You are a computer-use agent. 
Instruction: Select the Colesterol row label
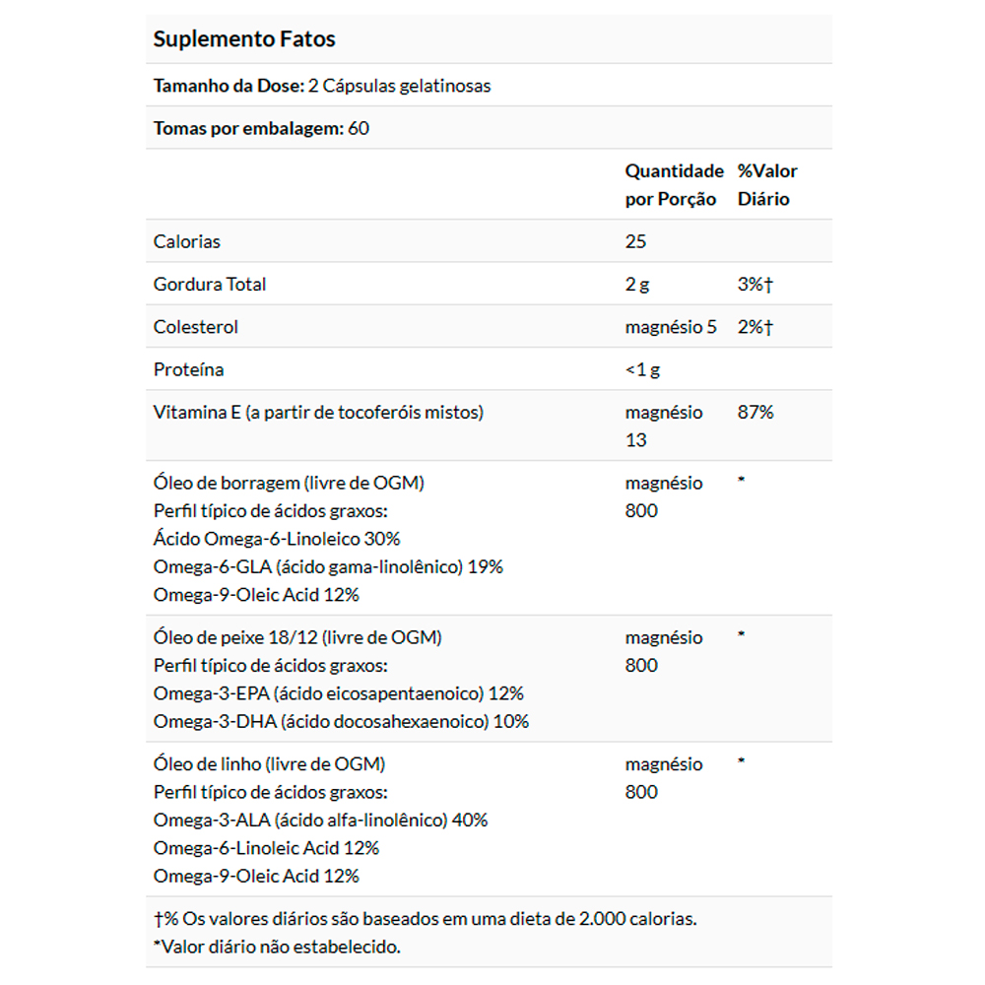click(x=195, y=327)
